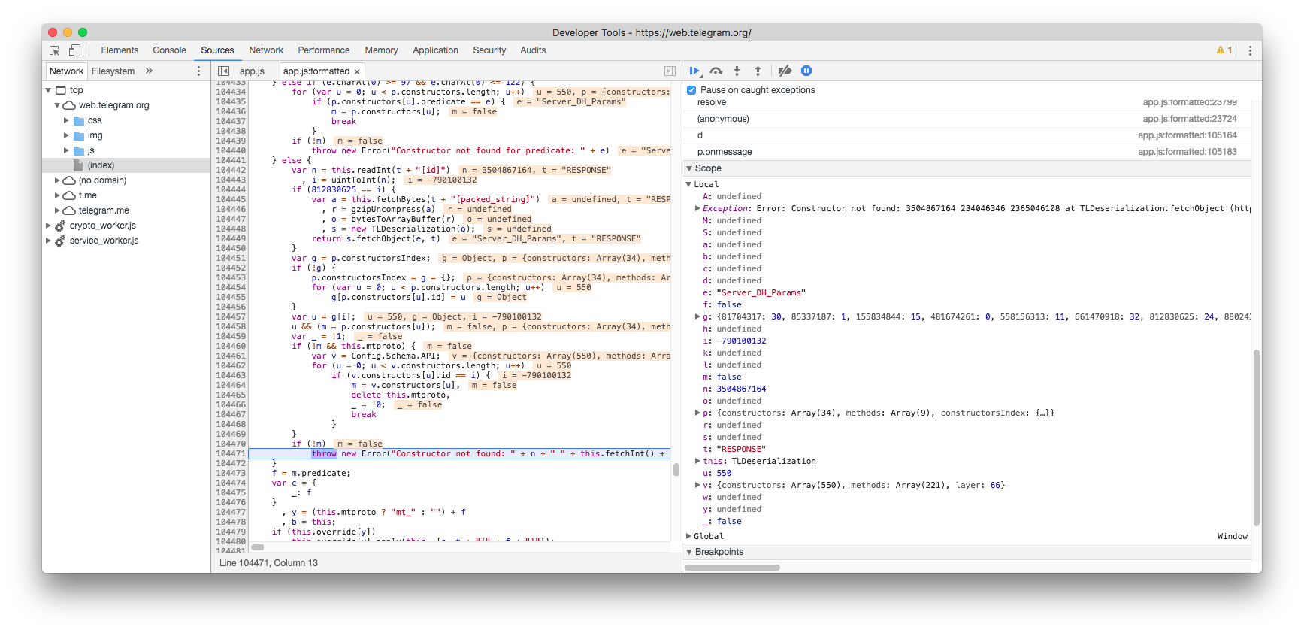Uncheck Pause on caught exceptions
Image resolution: width=1304 pixels, height=633 pixels.
(691, 90)
